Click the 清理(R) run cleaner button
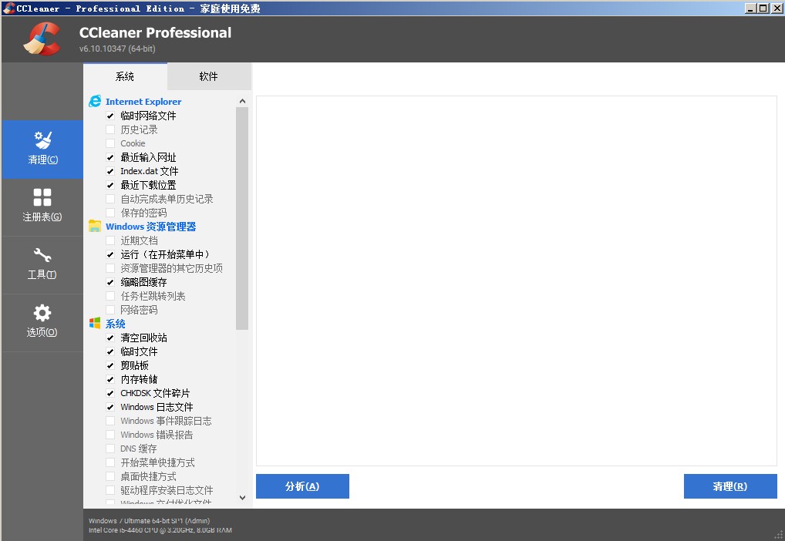The height and width of the screenshot is (541, 785). [x=730, y=486]
